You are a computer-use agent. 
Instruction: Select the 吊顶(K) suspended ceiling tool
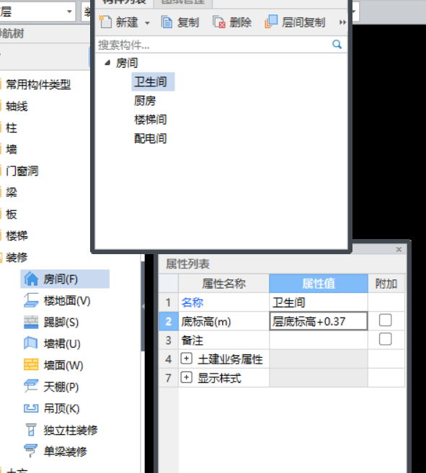pos(52,409)
